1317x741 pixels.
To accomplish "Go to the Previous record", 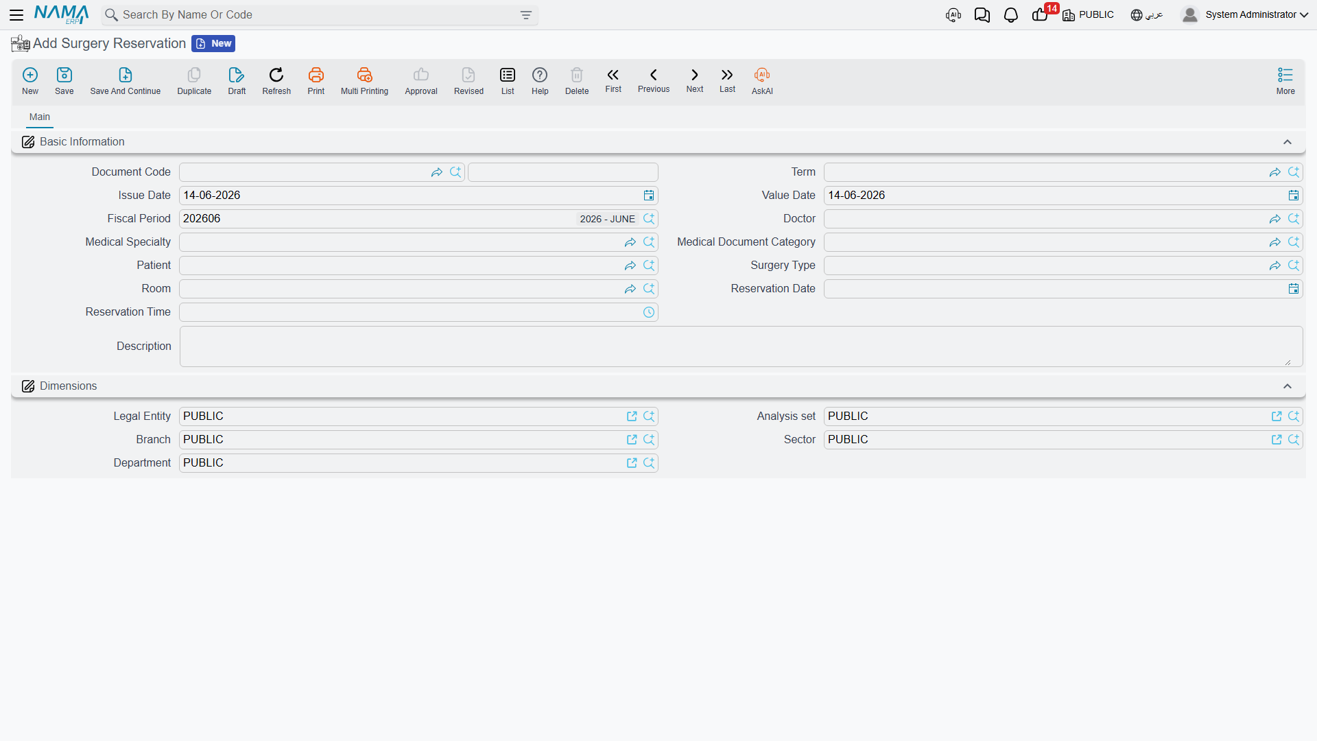I will point(654,80).
